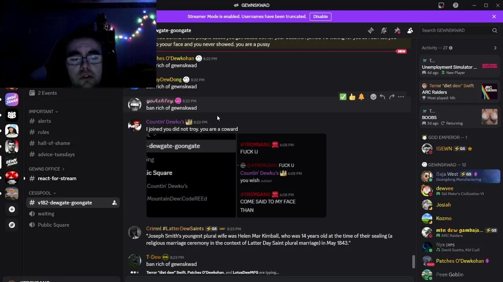Collapse the CESSPOOL channel category
Screen dimensions: 503x282
[42, 193]
